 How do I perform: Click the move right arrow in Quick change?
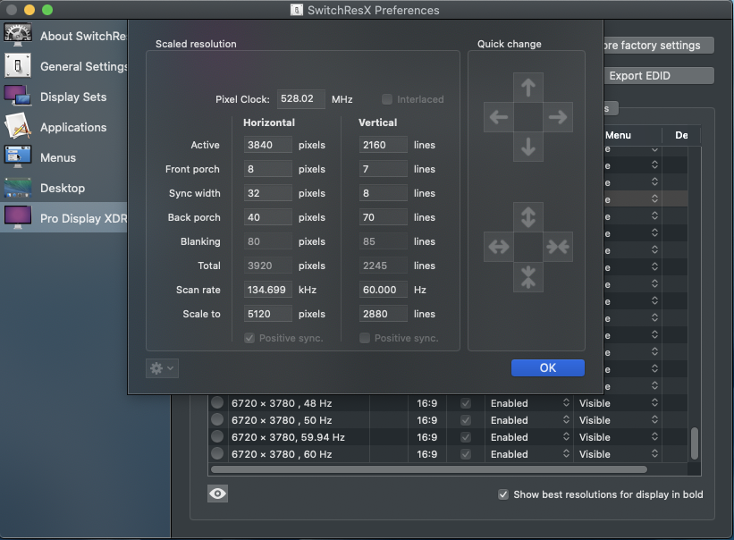point(558,117)
